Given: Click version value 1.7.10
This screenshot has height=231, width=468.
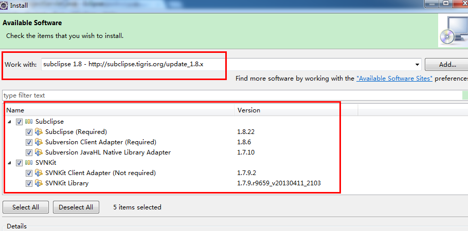Looking at the screenshot, I should click(x=246, y=152).
